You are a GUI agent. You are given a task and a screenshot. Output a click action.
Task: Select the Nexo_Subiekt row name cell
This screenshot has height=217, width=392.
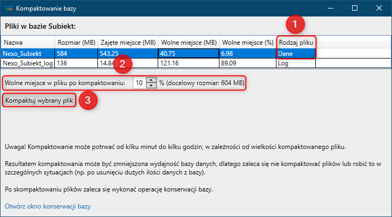(x=28, y=53)
